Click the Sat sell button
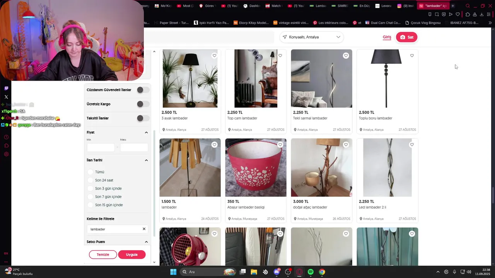Image resolution: width=495 pixels, height=278 pixels. click(x=407, y=37)
